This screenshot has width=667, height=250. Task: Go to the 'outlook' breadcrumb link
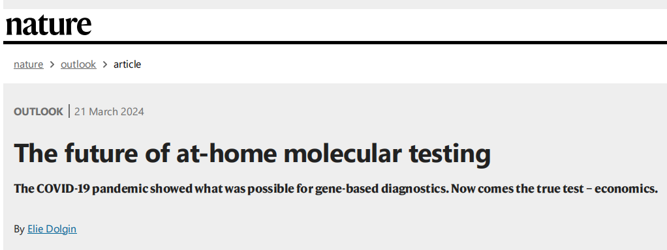(x=78, y=64)
